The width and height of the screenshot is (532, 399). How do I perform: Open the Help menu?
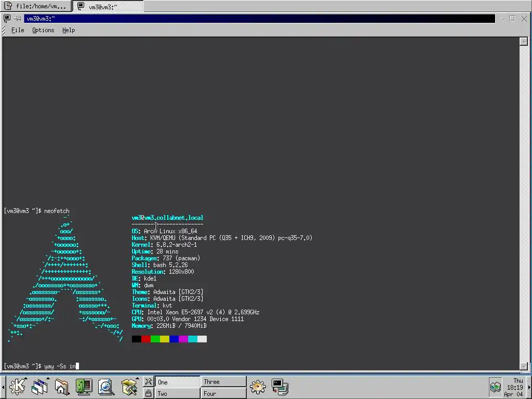[x=69, y=30]
